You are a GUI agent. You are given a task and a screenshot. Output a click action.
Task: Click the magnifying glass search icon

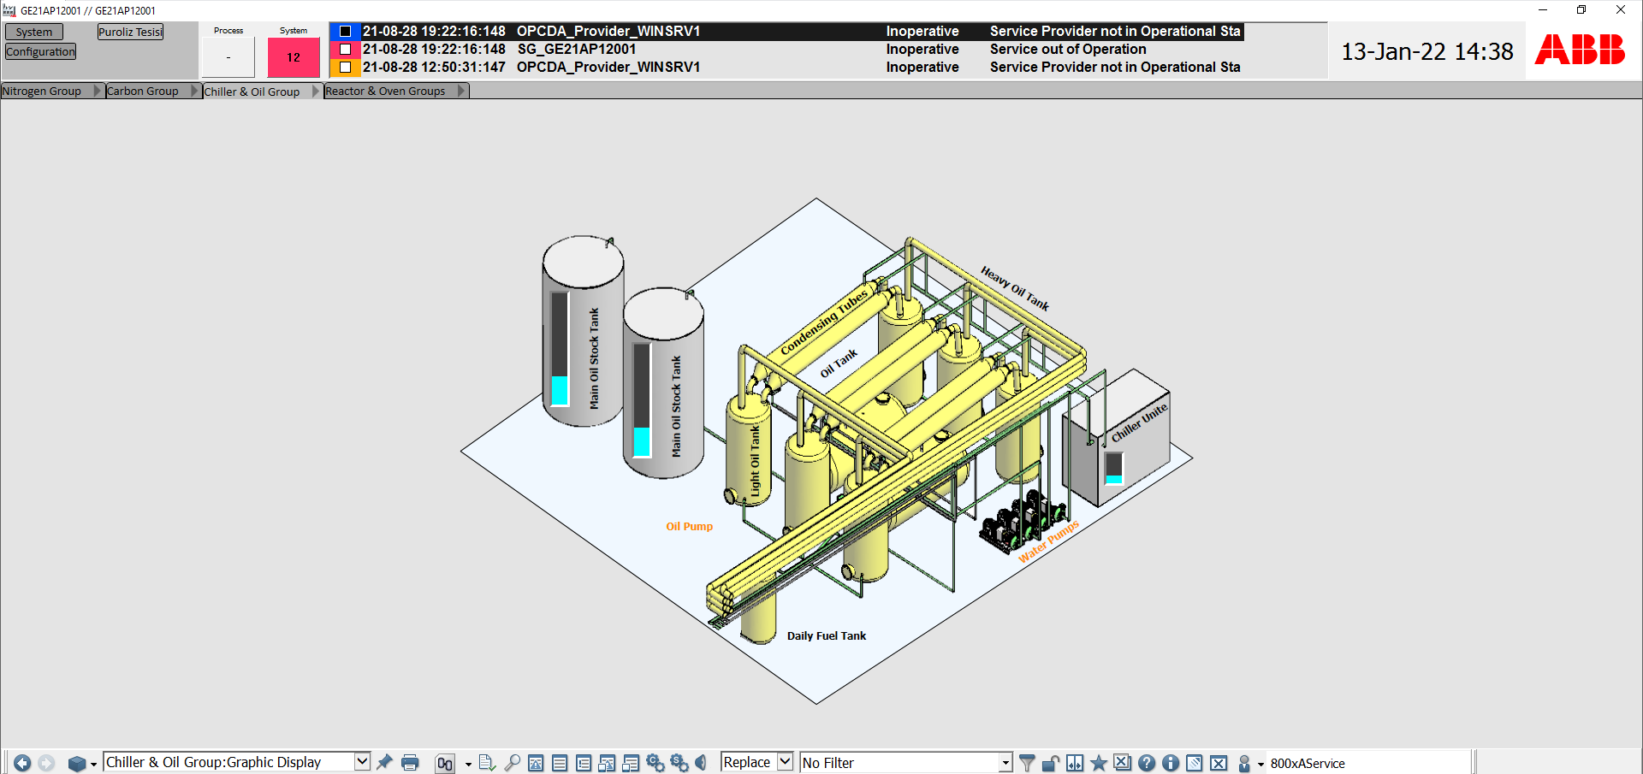pos(512,762)
